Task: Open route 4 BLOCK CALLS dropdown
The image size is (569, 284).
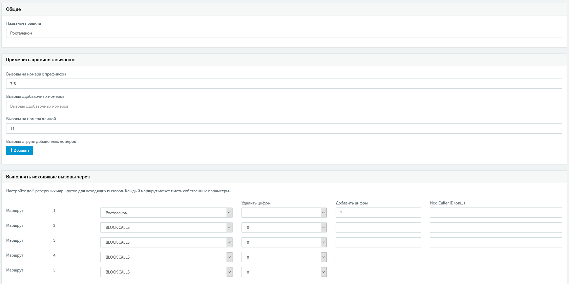Action: click(166, 257)
